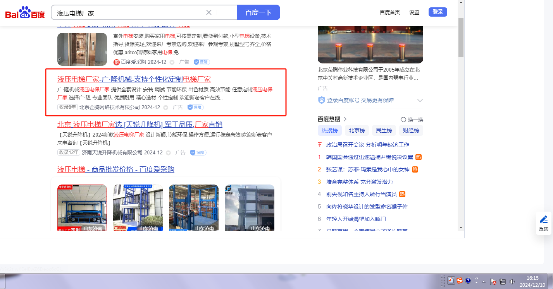This screenshot has height=289, width=553.
Task: Select the 财经榜 tab
Action: point(411,130)
